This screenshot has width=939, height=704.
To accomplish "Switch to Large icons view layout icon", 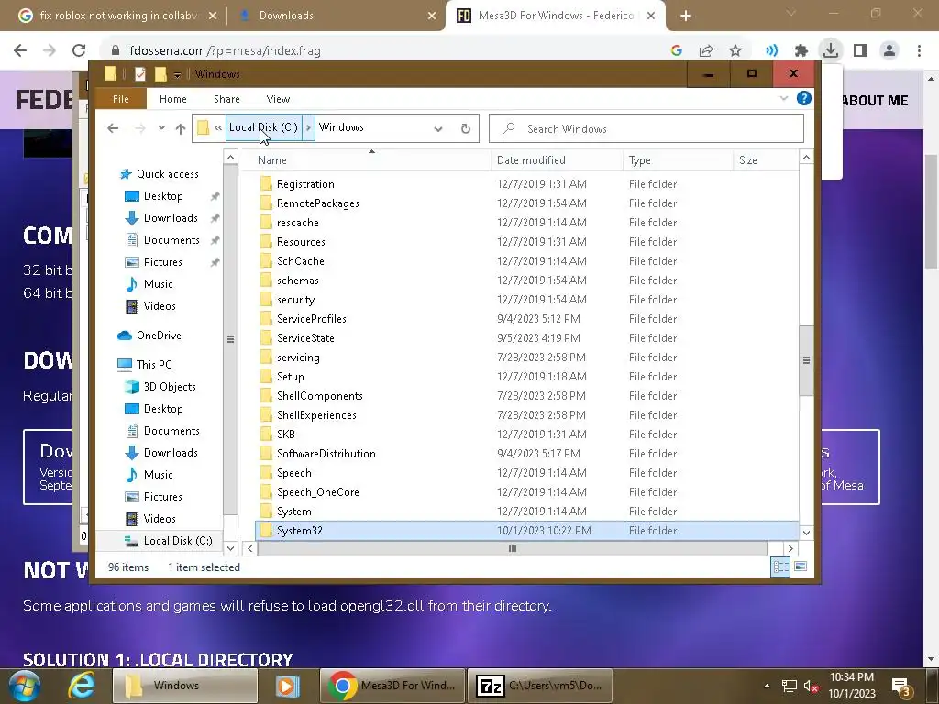I will (801, 566).
